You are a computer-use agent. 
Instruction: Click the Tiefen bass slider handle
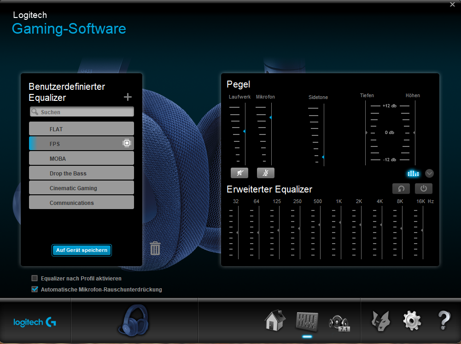tap(366, 133)
